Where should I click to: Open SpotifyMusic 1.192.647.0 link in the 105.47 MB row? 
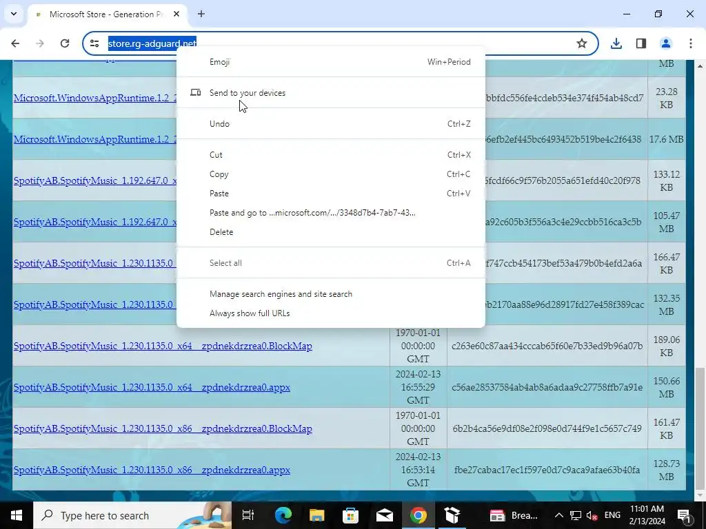tap(95, 222)
